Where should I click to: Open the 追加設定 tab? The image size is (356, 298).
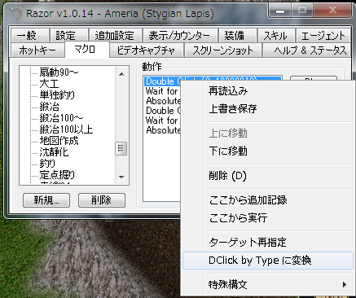115,35
